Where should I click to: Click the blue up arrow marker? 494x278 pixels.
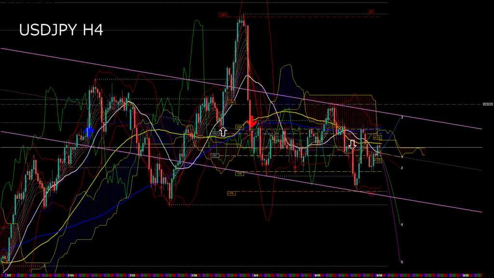click(89, 131)
